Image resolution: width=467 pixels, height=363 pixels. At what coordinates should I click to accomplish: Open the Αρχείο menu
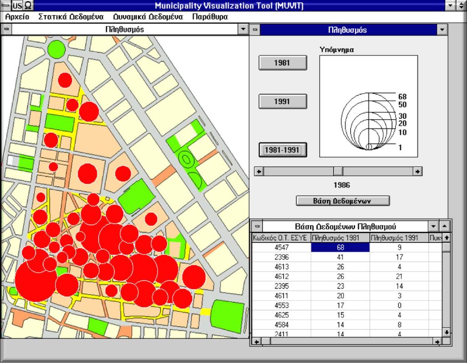click(x=17, y=17)
